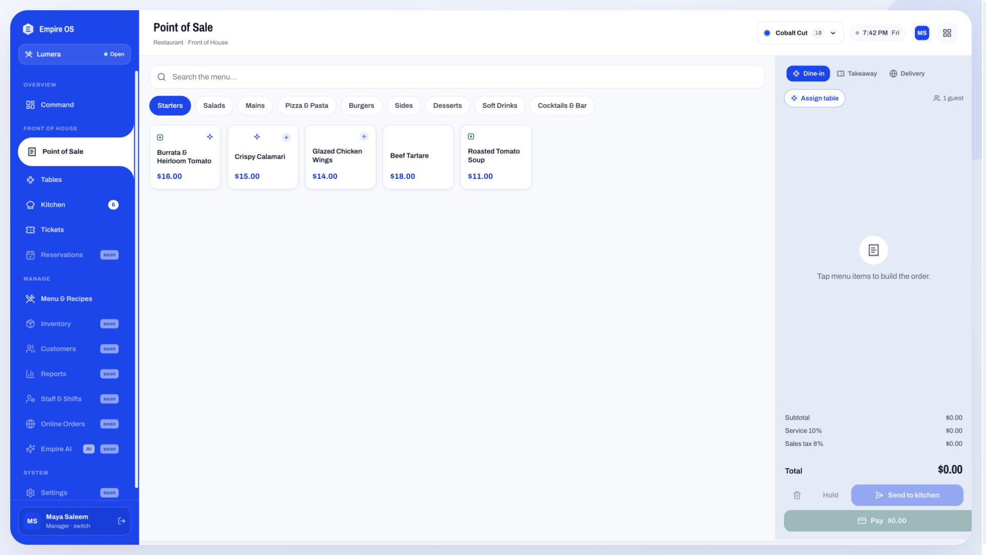Select the Mains category tab
Image resolution: width=987 pixels, height=555 pixels.
pos(255,106)
